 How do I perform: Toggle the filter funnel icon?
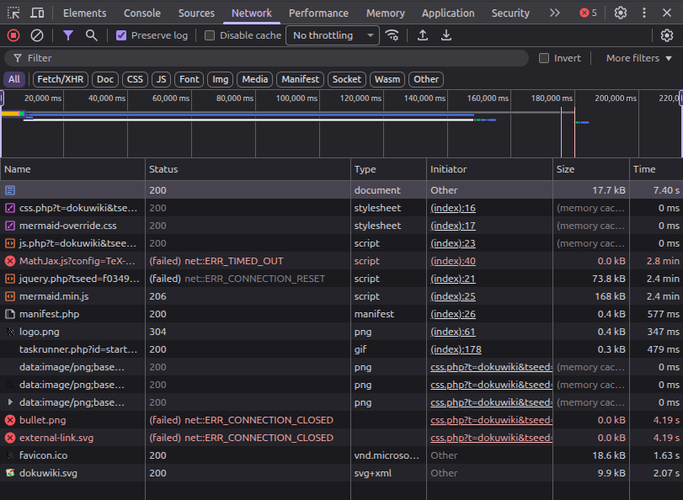click(x=68, y=35)
